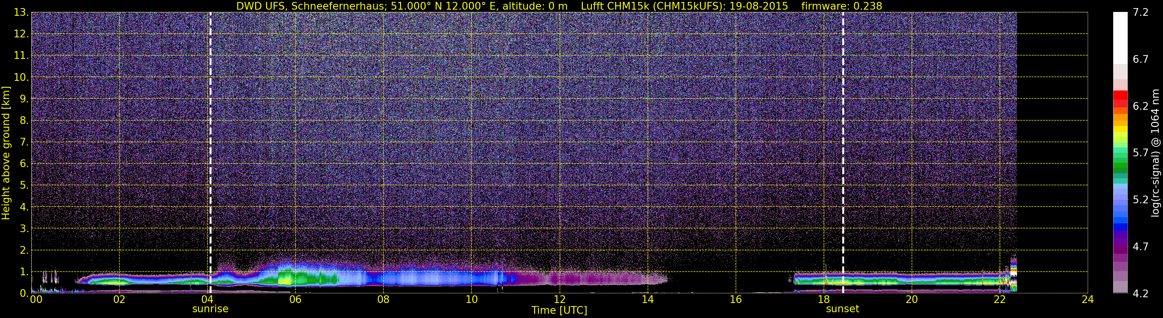Click the colorbar value label '5.2'
The image size is (1163, 318).
tap(1141, 200)
